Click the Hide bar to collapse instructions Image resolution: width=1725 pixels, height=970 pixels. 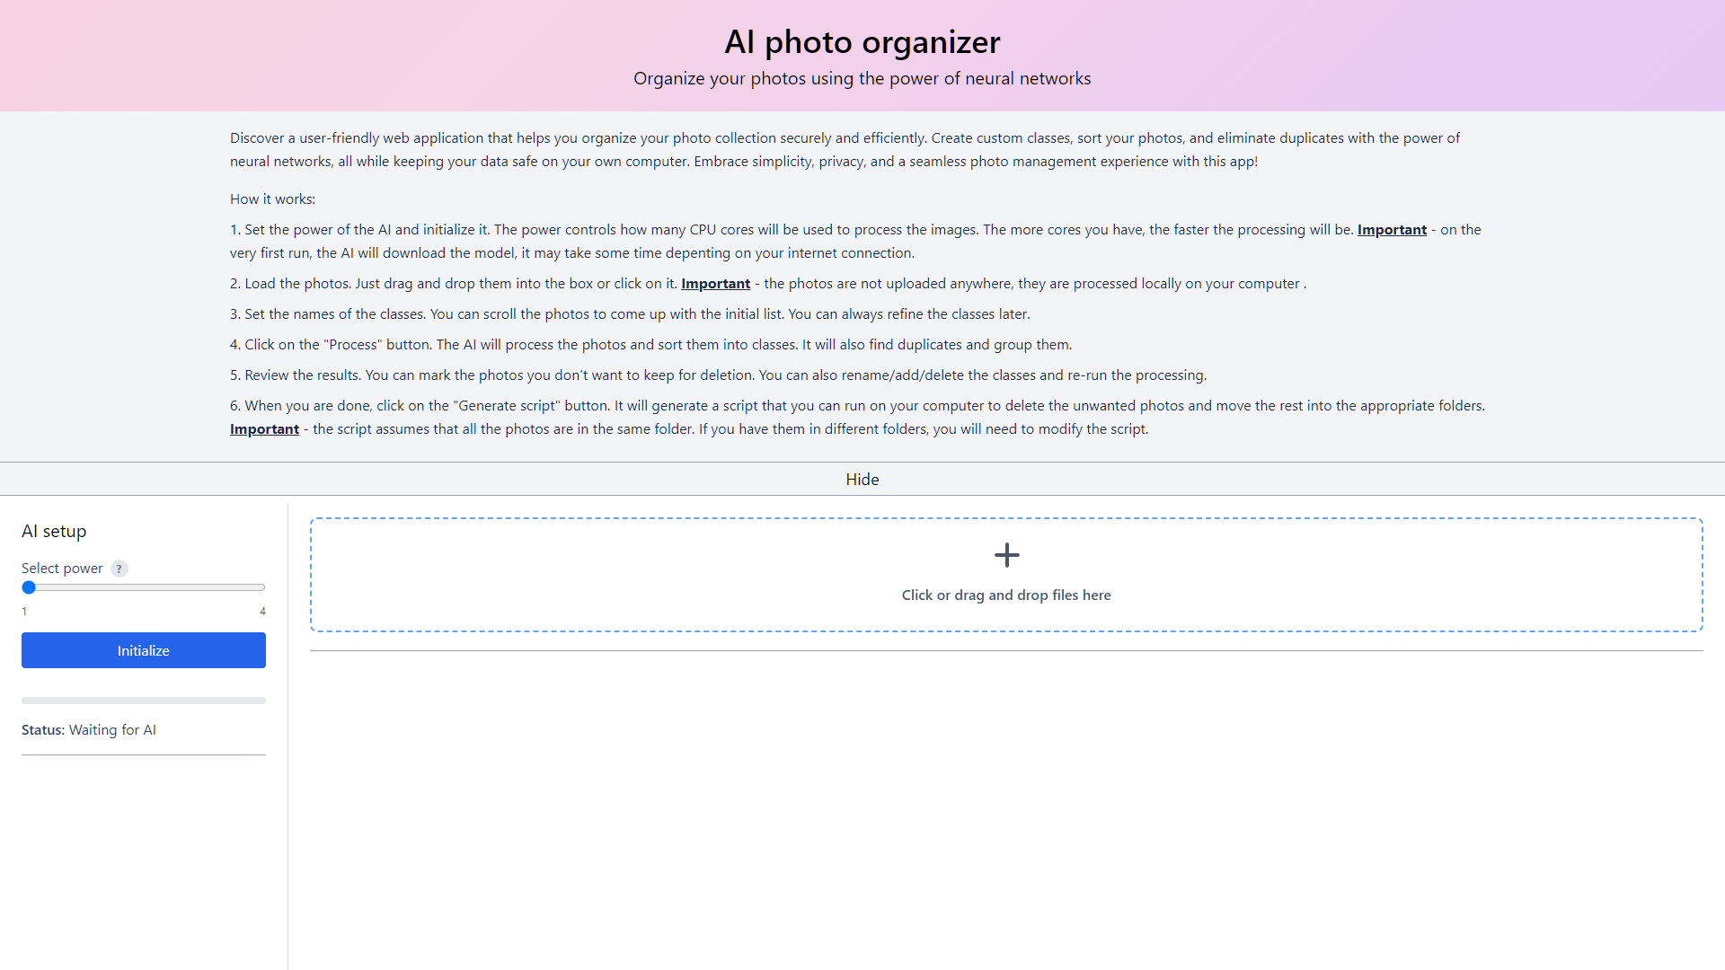pos(862,479)
